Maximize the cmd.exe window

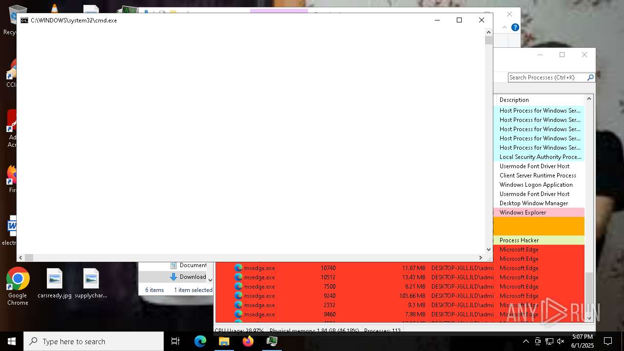click(x=459, y=20)
